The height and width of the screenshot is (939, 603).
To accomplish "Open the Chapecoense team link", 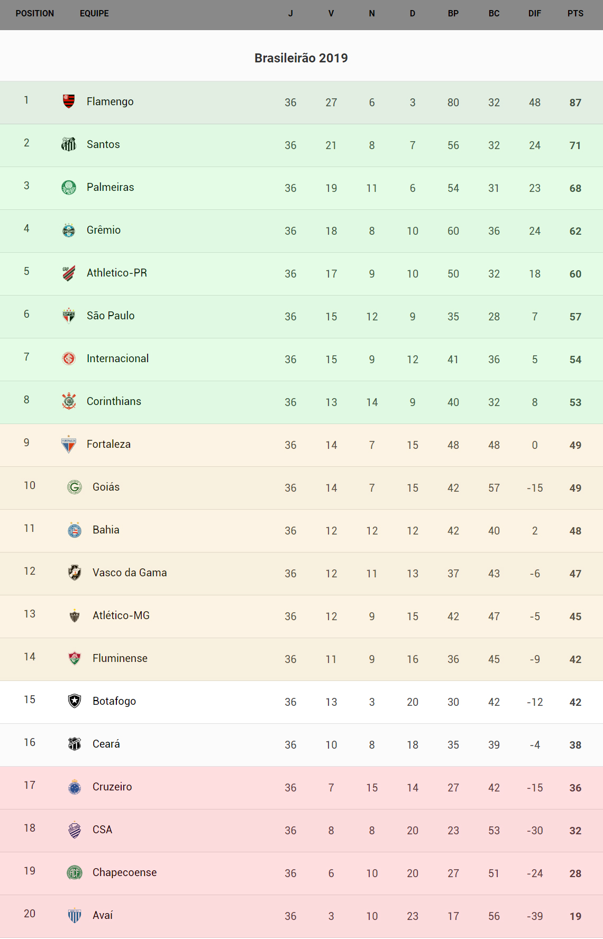I will (124, 872).
